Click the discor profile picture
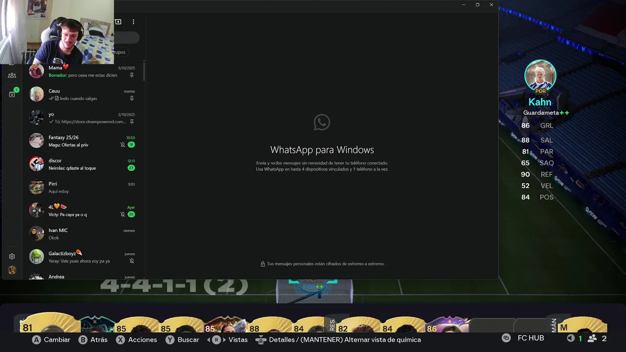 click(x=36, y=164)
